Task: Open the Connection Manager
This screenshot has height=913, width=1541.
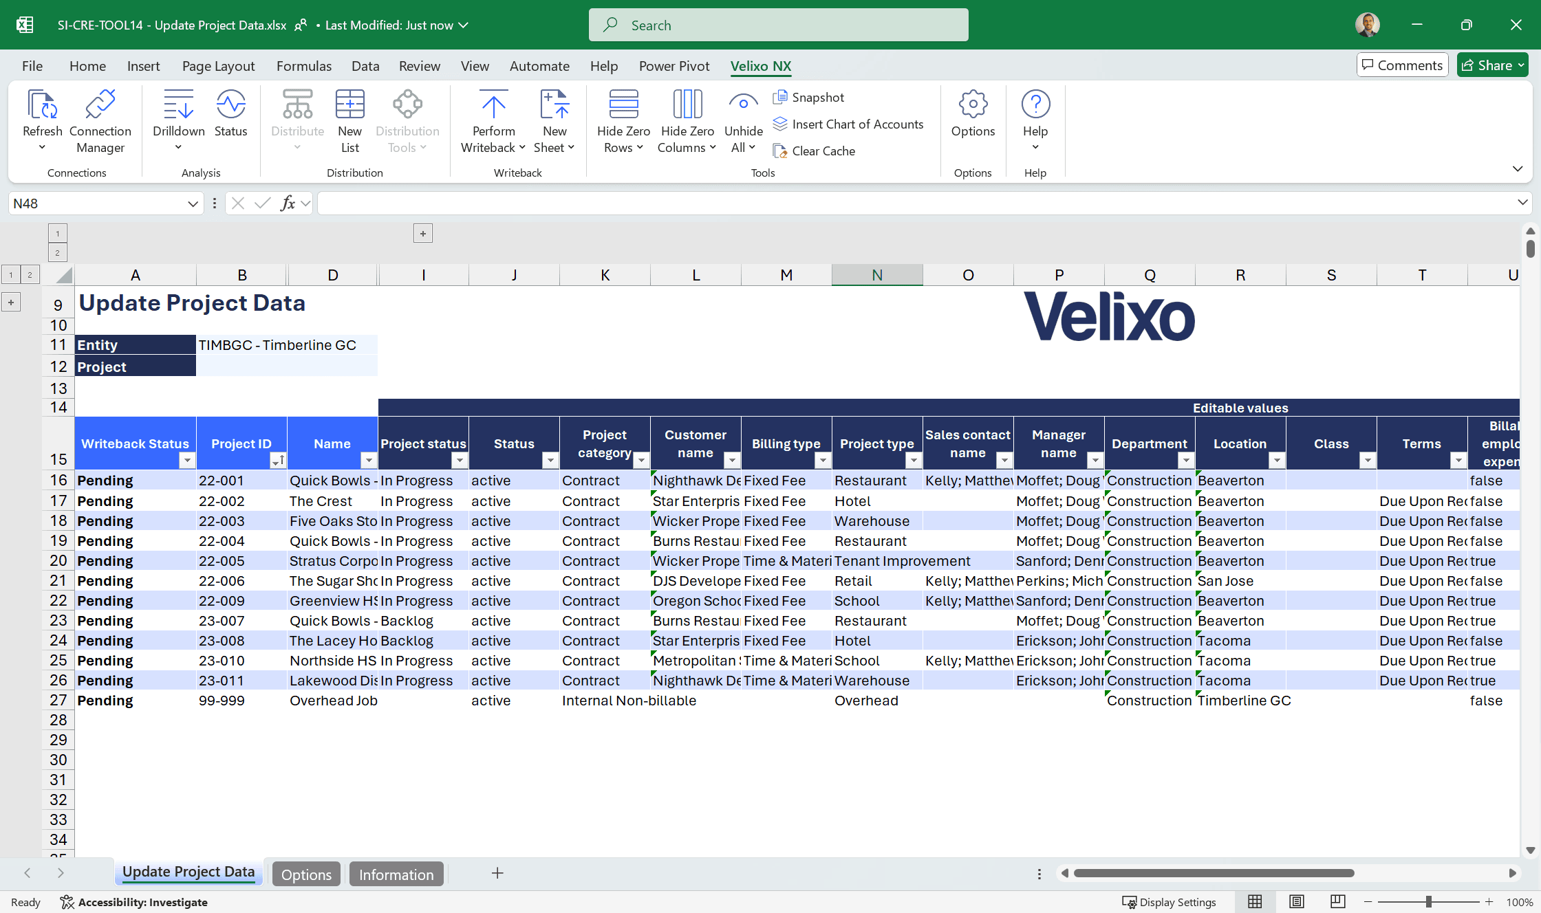Action: pos(100,121)
